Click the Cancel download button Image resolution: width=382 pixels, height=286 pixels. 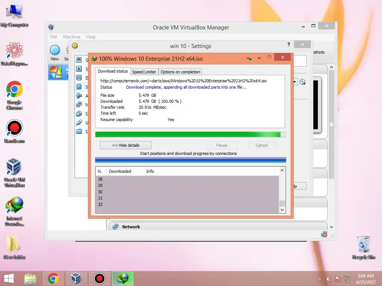[262, 145]
